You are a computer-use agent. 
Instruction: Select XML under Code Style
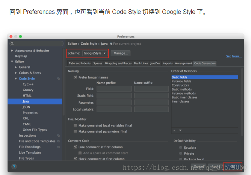26,118
